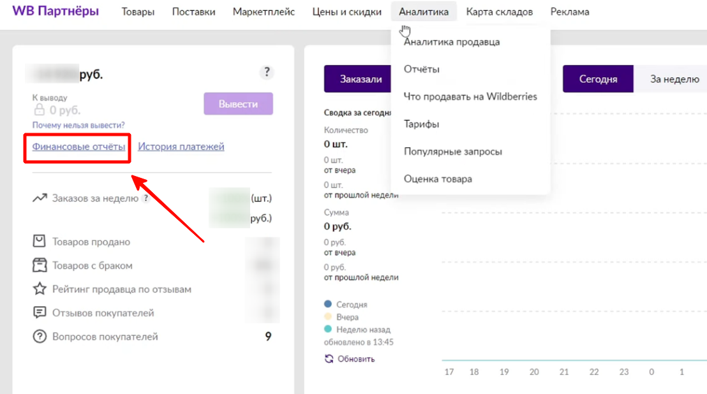This screenshot has height=394, width=707.
Task: Click the Товаров с браком box icon
Action: point(39,265)
